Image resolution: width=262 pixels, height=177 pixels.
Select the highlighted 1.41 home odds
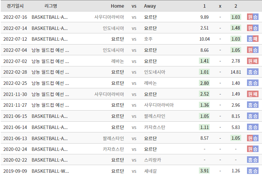[x=204, y=61]
